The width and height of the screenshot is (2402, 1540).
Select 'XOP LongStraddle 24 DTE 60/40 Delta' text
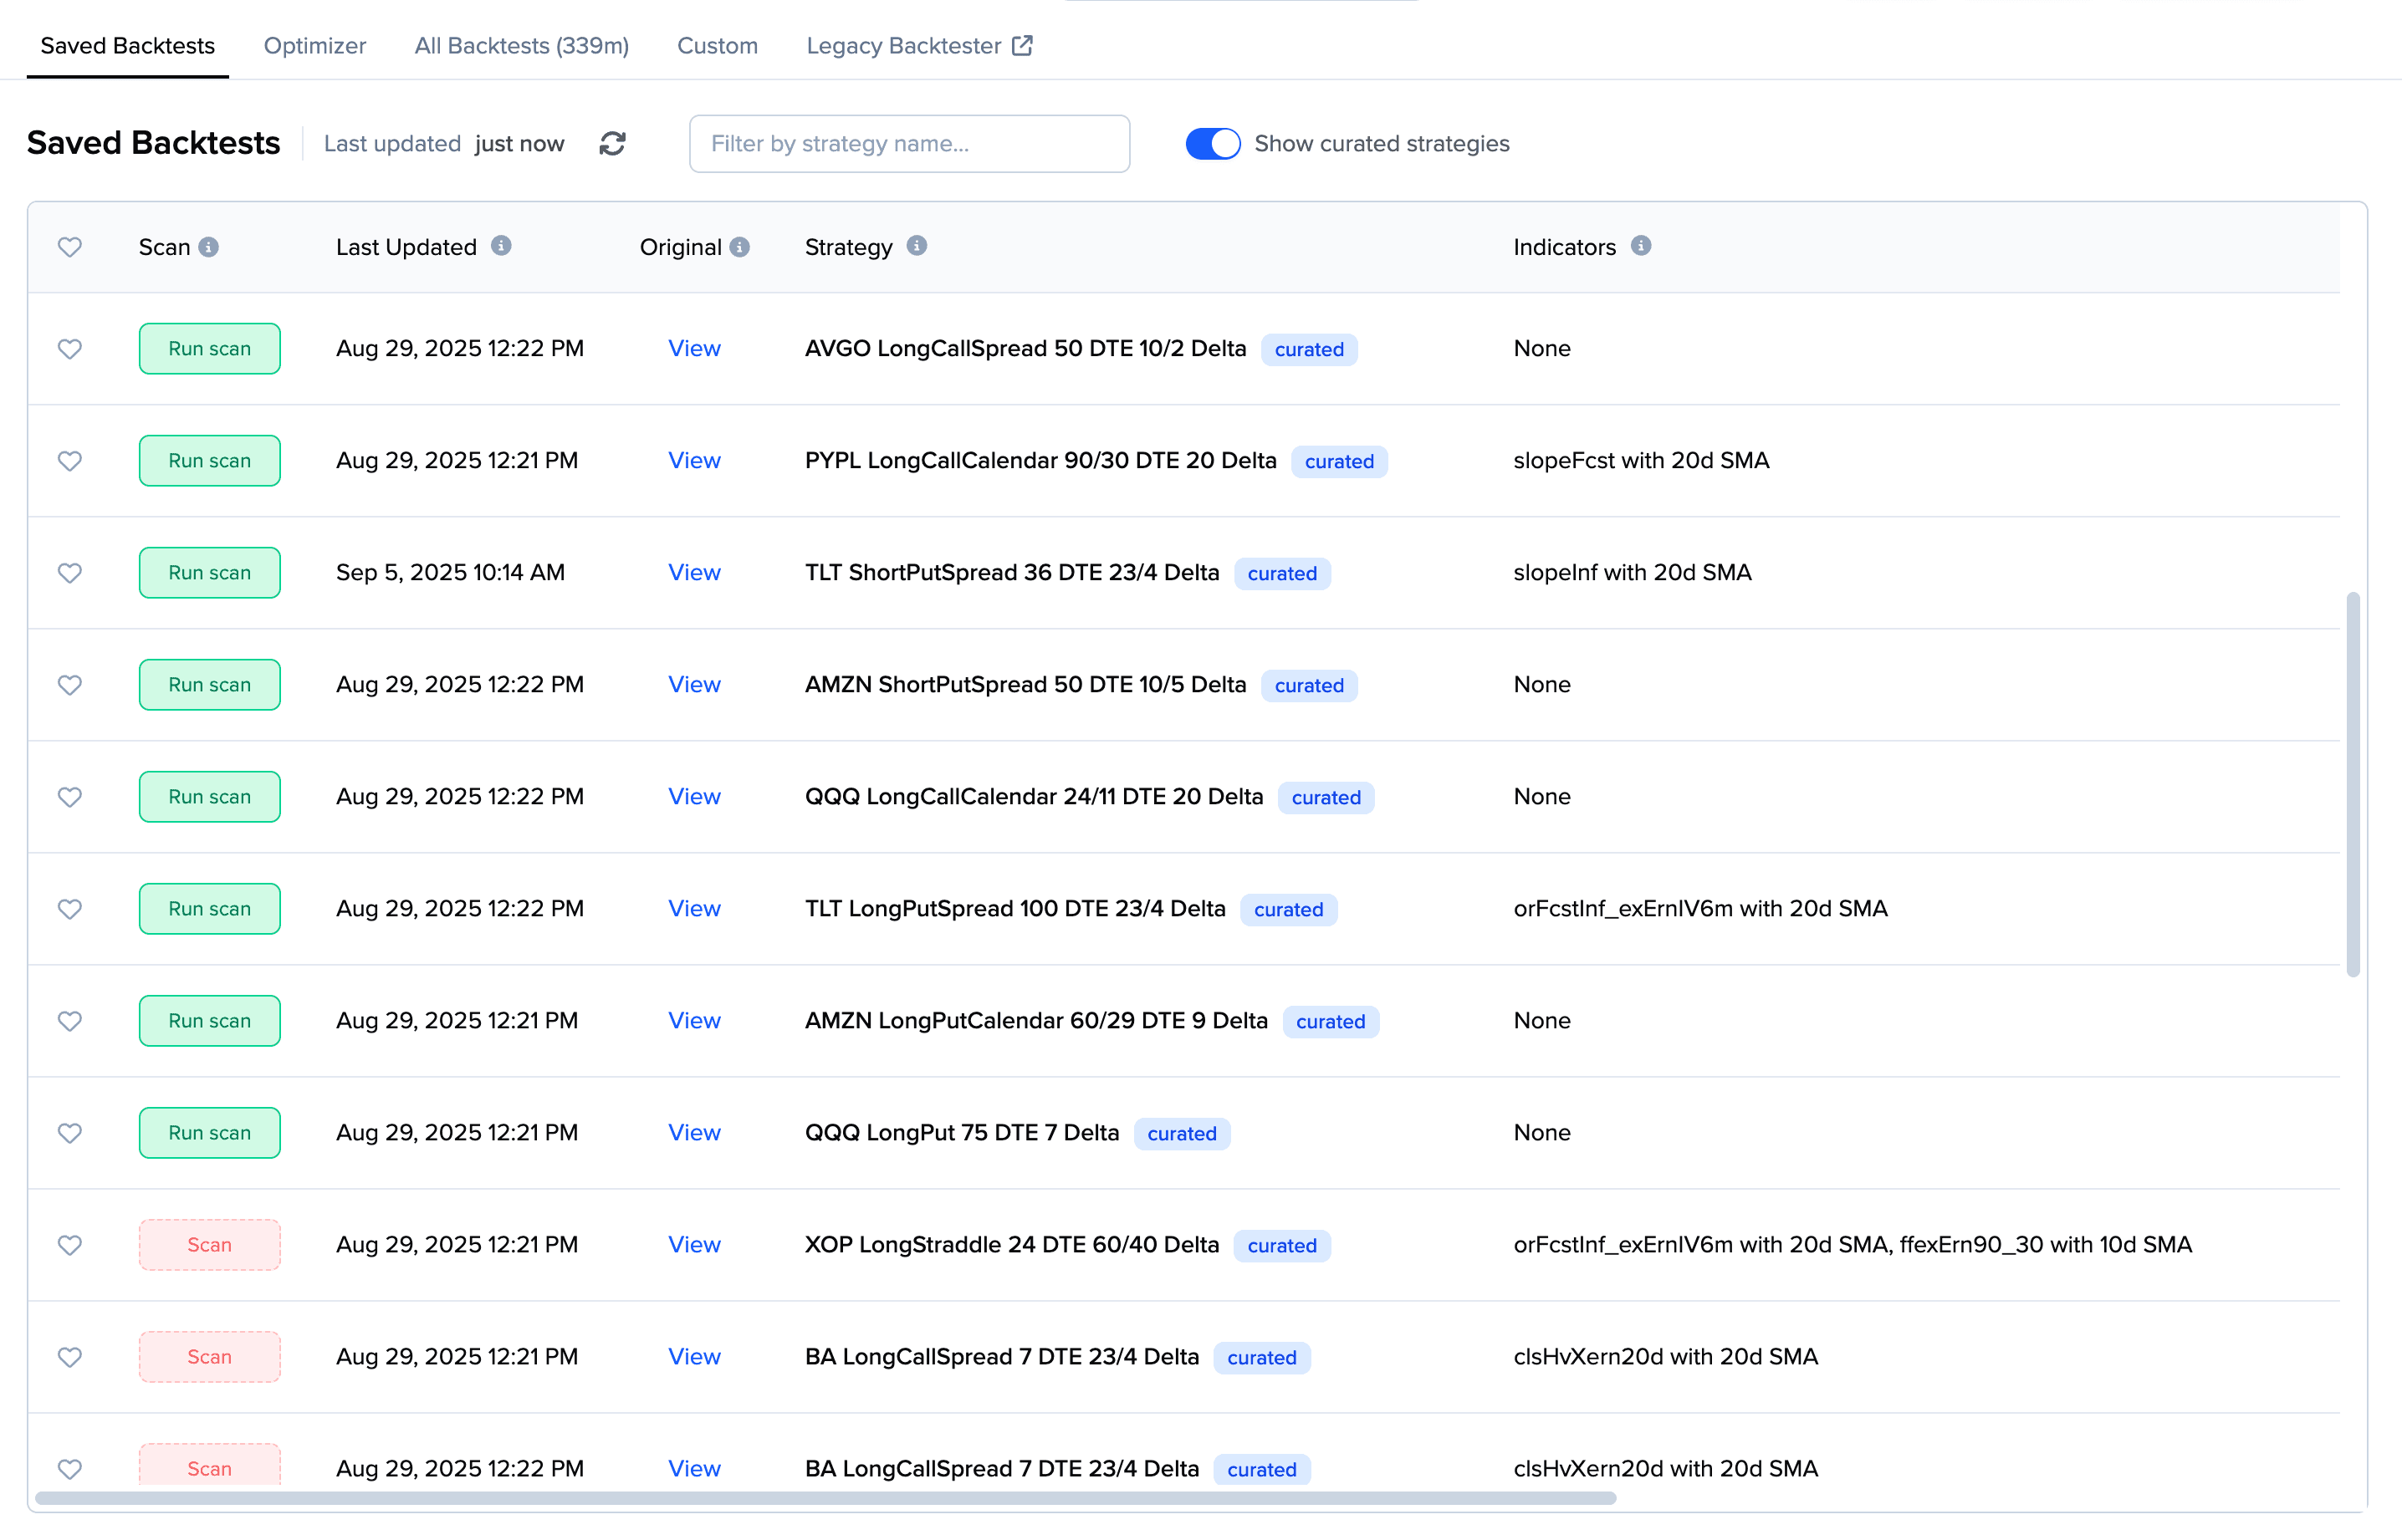coord(1013,1245)
